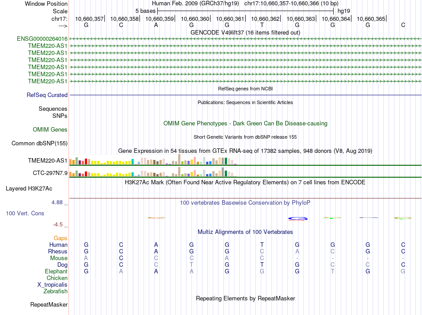Click the X_tropicalis alignment row label
The image size is (422, 315).
coord(52,285)
